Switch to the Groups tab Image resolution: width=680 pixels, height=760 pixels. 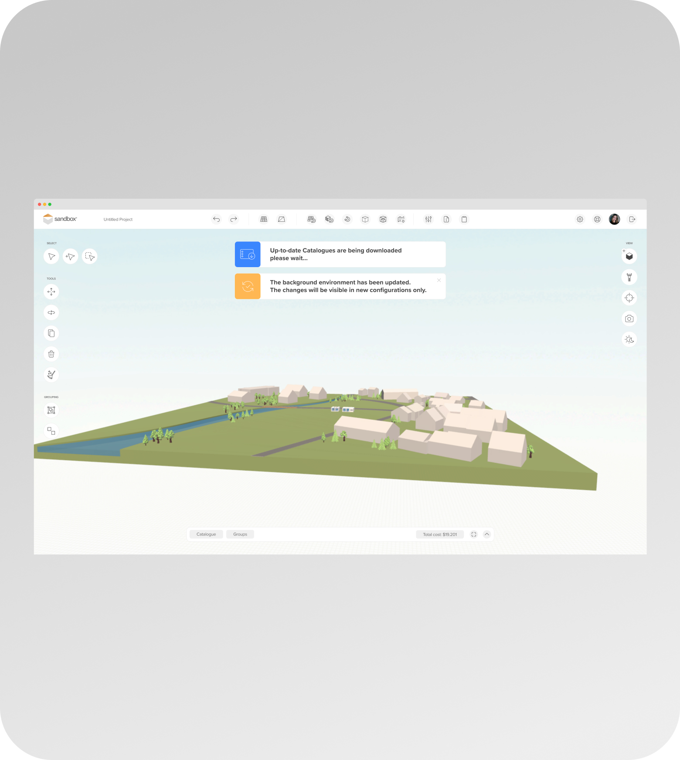tap(240, 534)
